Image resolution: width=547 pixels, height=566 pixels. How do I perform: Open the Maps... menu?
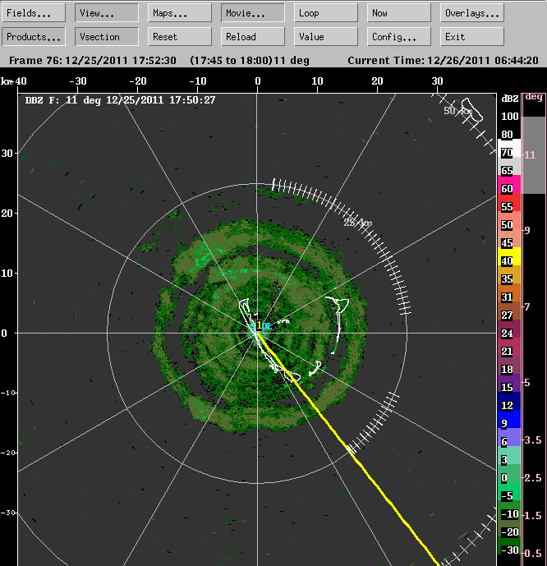pos(180,13)
